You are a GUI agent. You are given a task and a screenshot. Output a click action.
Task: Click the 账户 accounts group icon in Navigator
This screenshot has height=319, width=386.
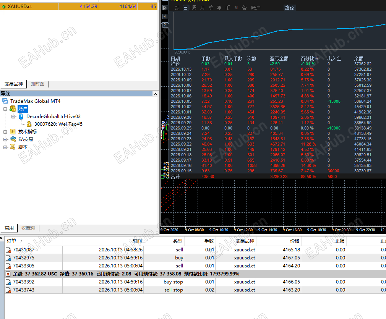click(x=13, y=108)
